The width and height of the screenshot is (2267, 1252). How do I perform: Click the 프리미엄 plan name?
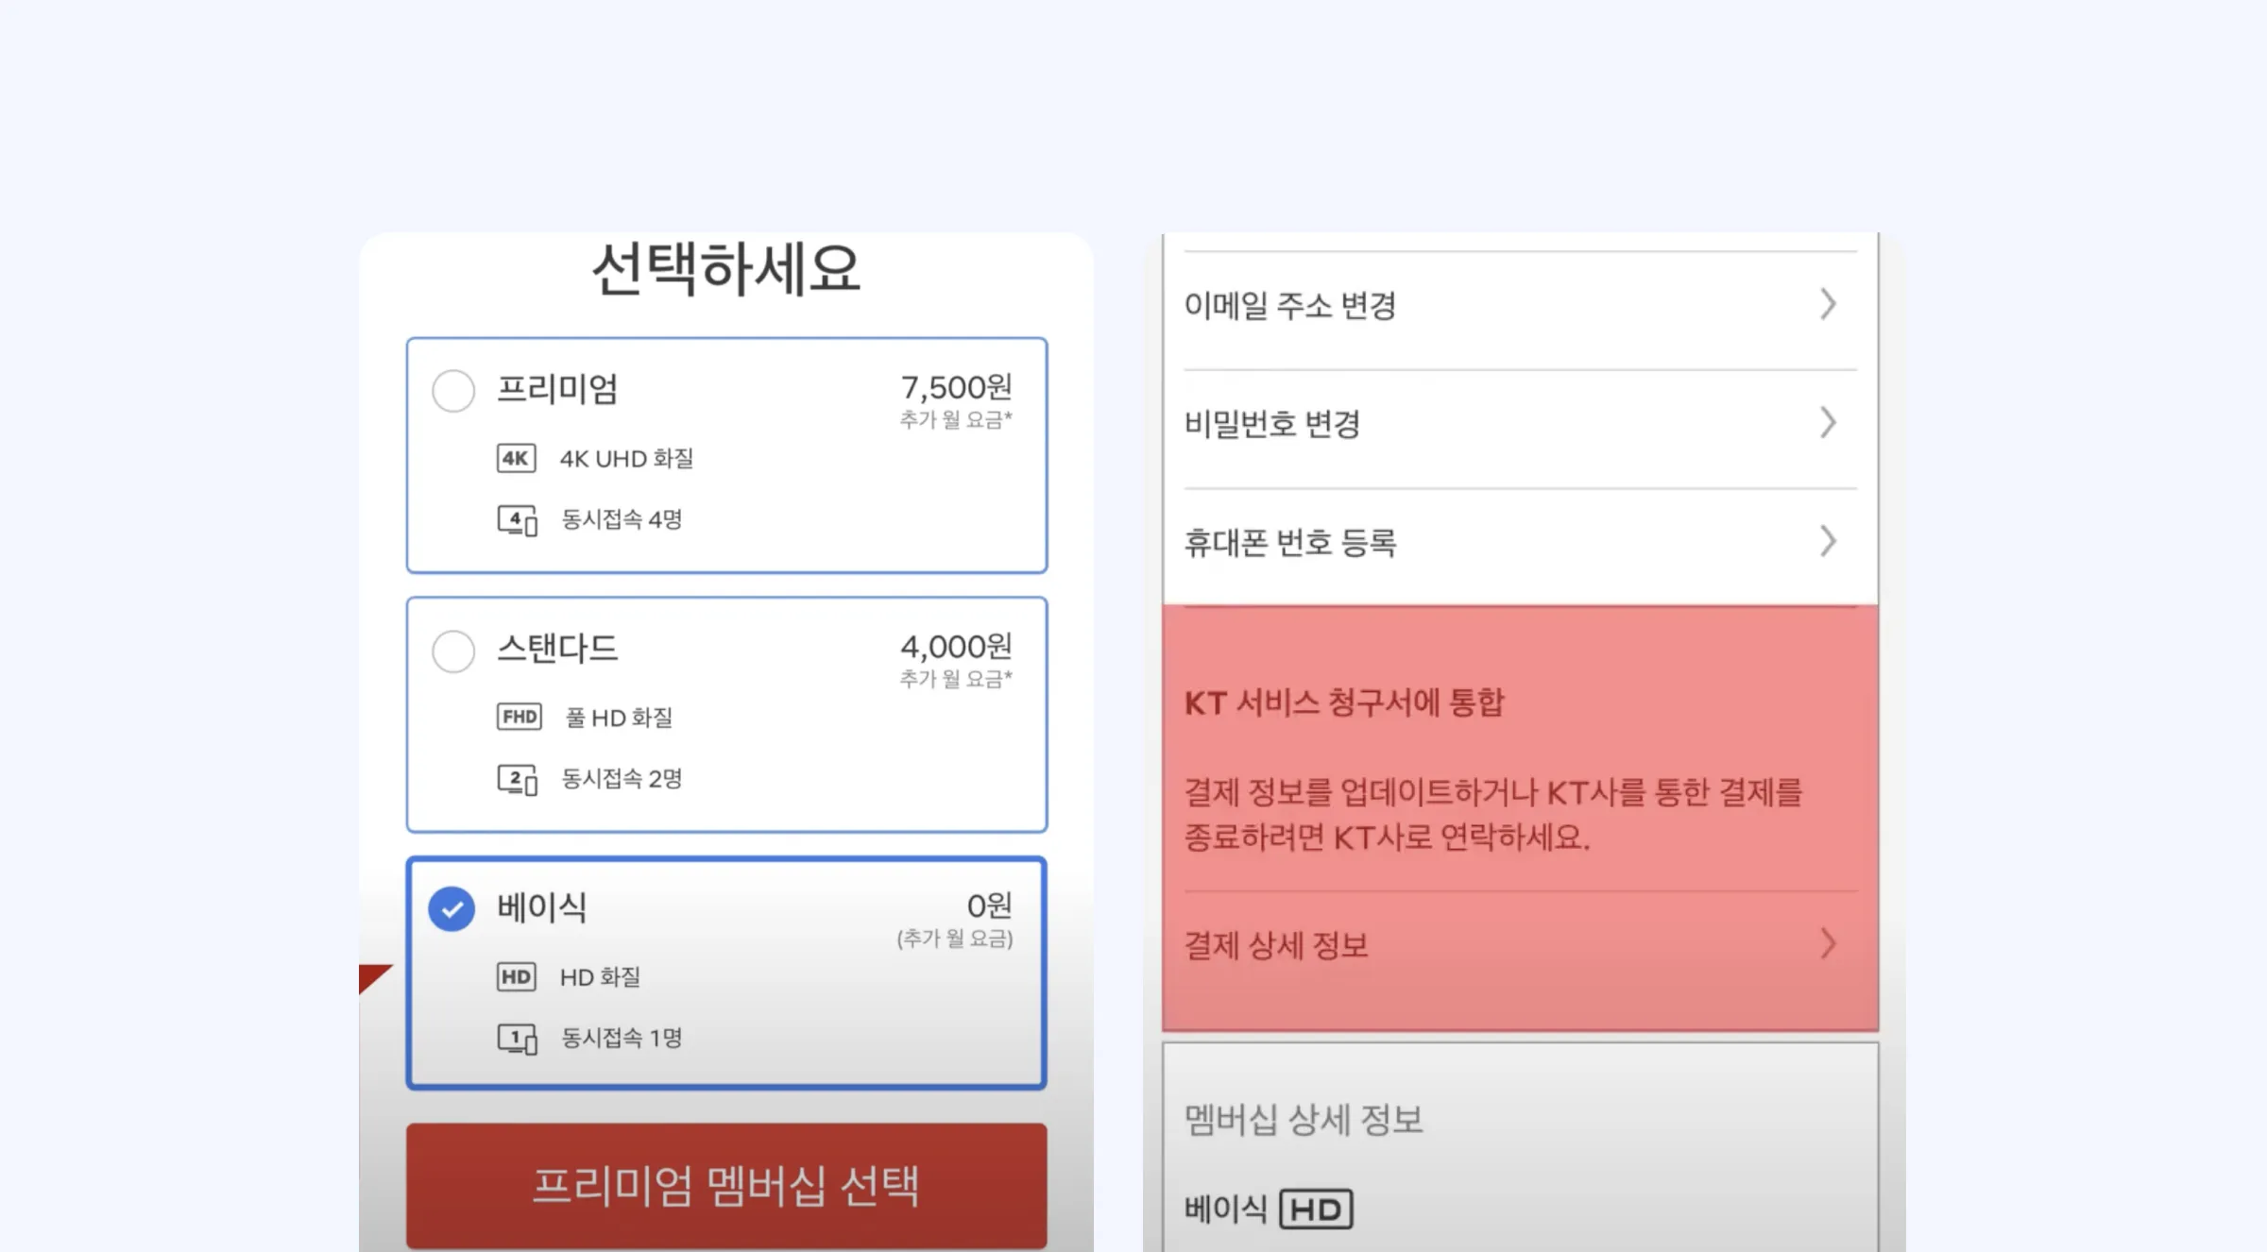tap(557, 389)
